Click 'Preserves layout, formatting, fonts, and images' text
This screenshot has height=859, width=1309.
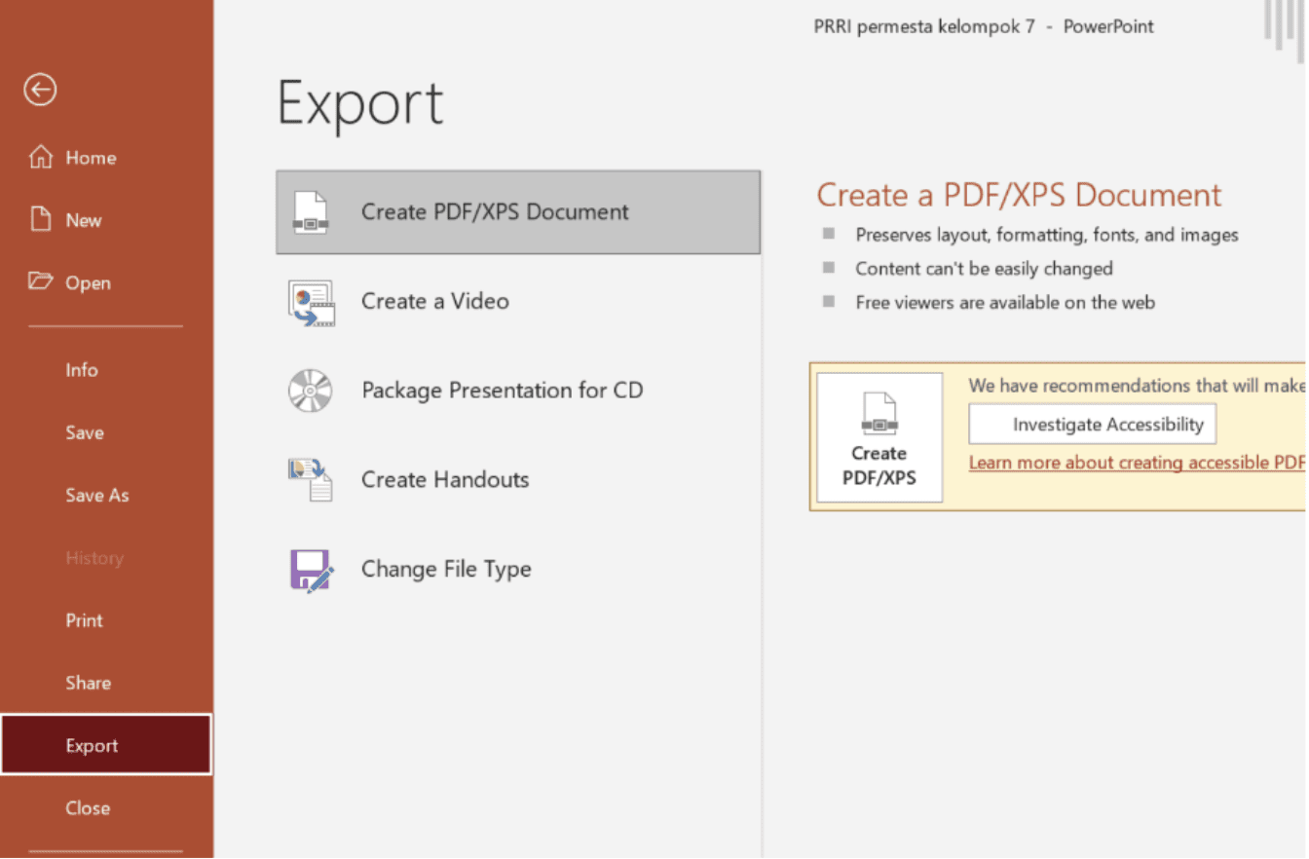pos(1047,235)
